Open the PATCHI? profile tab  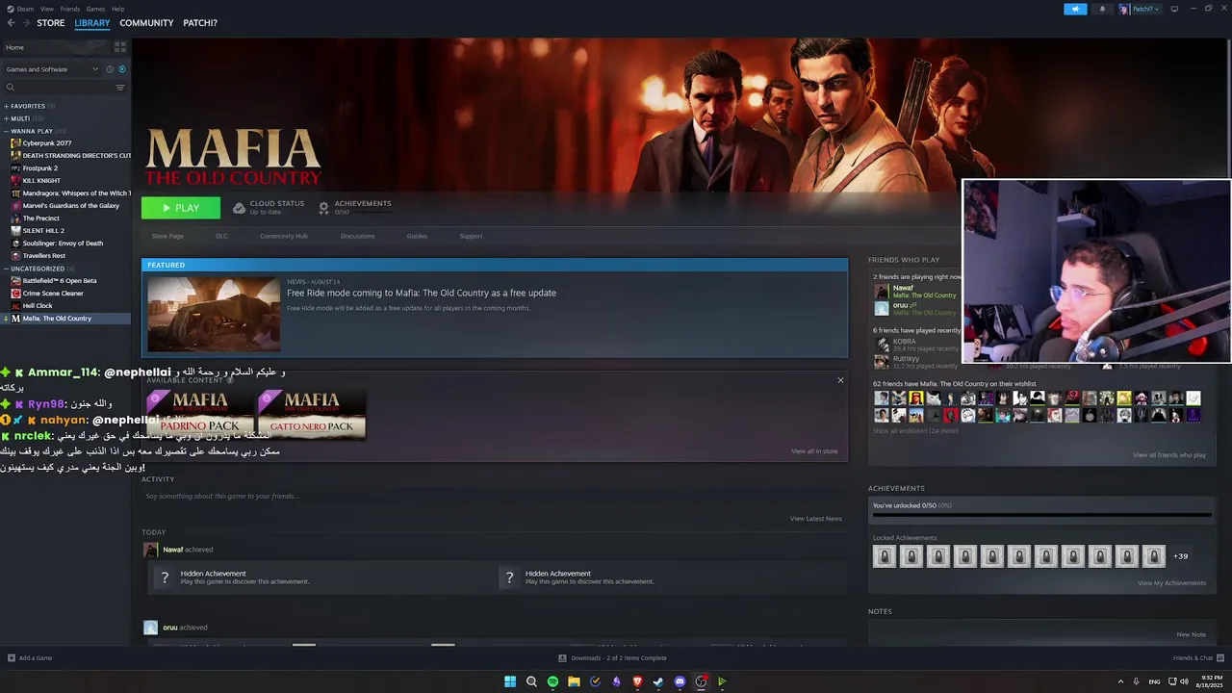coord(200,23)
